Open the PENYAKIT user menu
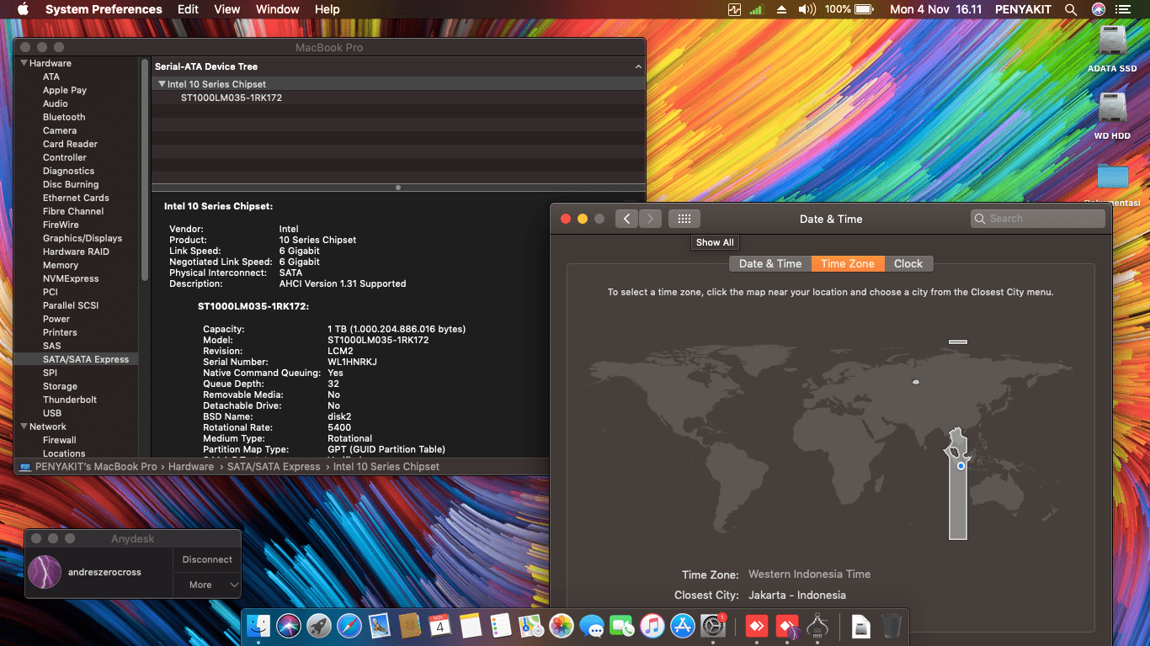Image resolution: width=1150 pixels, height=646 pixels. 1023,9
